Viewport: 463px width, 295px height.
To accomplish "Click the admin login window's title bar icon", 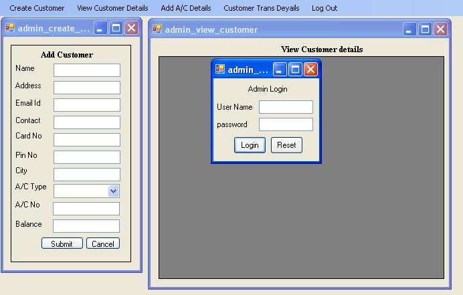I will click(220, 70).
